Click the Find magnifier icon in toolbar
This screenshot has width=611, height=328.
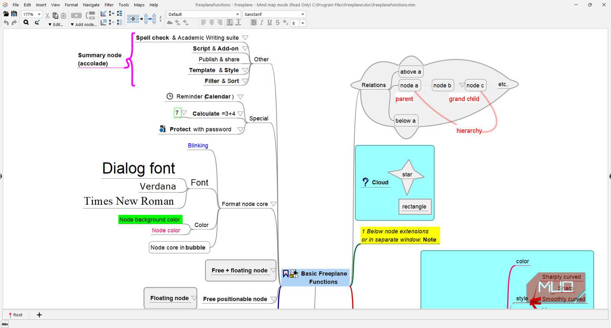pos(26,22)
